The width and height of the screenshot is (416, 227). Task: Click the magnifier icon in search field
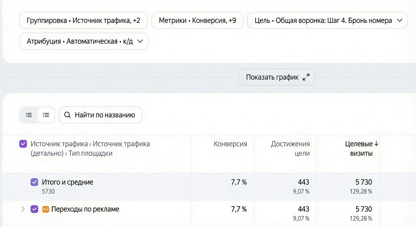(67, 115)
